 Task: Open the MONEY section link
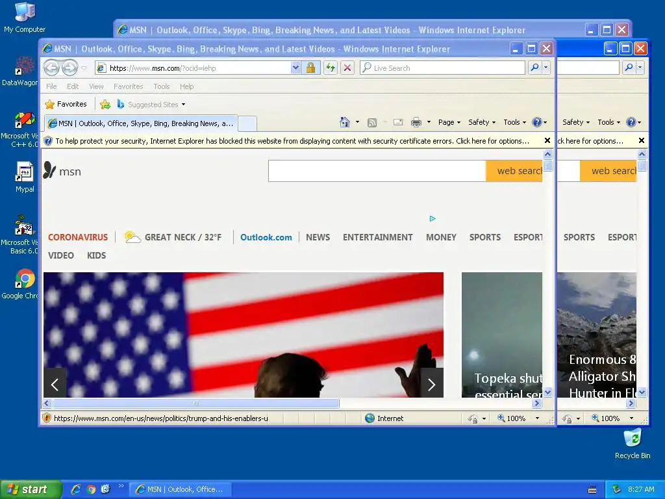coord(441,237)
